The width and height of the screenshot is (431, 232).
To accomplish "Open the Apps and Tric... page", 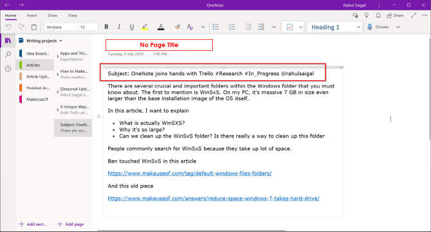I will coord(75,57).
